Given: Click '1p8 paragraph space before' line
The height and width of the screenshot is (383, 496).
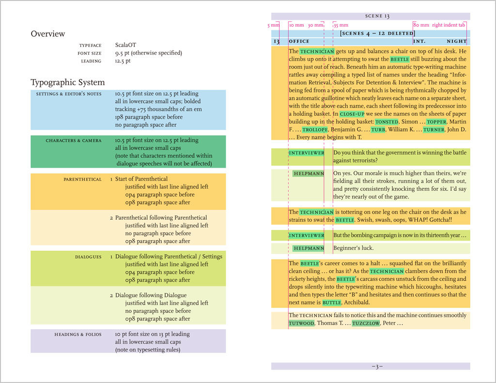Looking at the screenshot, I should click(149, 117).
